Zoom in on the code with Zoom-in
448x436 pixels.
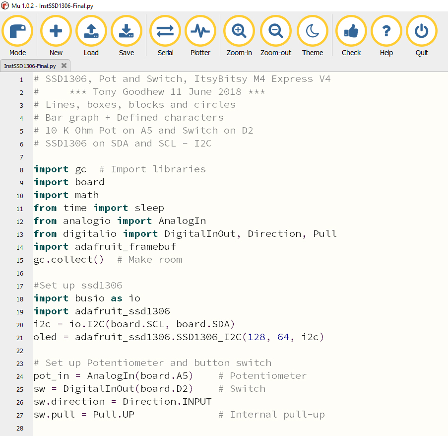coord(239,30)
